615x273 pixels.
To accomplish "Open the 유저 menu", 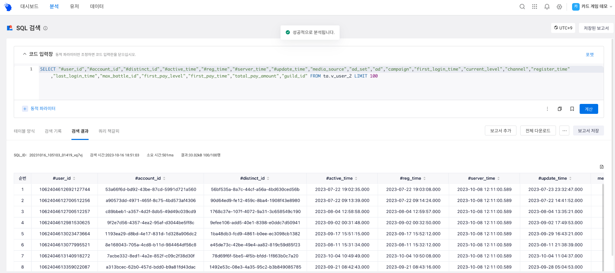I will (74, 7).
